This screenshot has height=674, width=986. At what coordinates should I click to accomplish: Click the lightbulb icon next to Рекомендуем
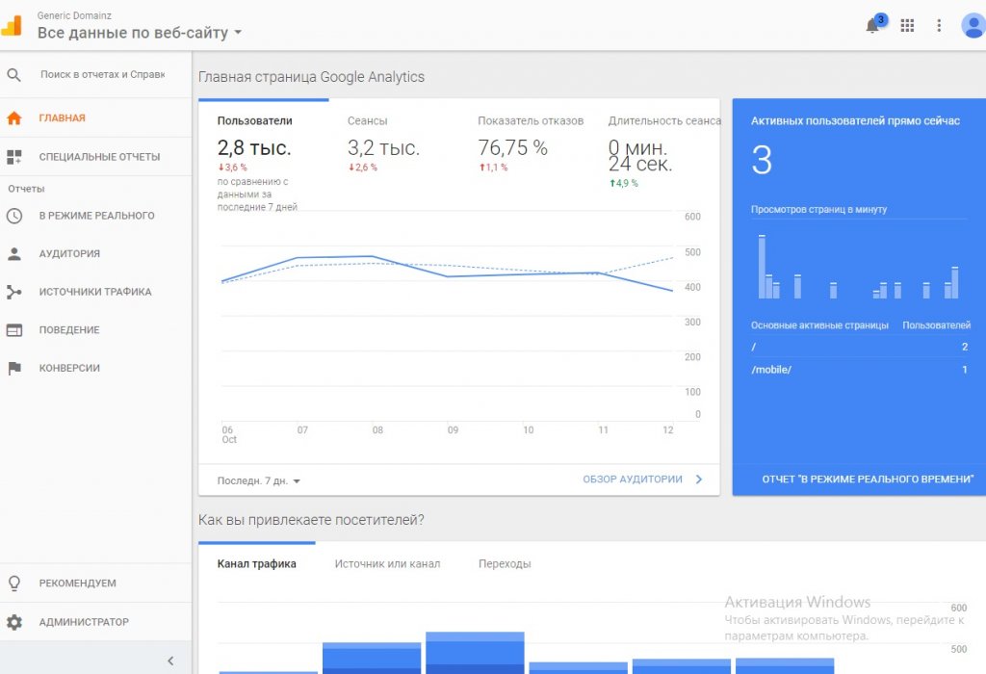(14, 583)
